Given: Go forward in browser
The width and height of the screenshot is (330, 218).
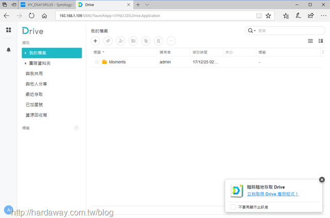Looking at the screenshot, I should 19,15.
